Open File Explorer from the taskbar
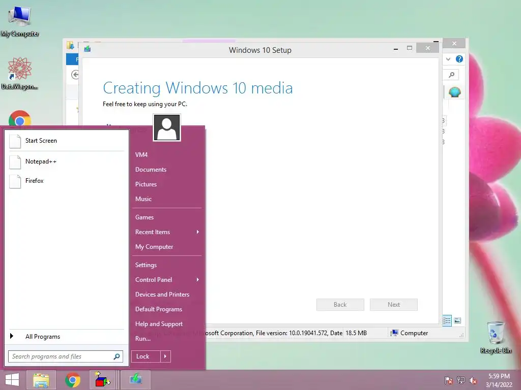This screenshot has width=521, height=390. click(41, 380)
